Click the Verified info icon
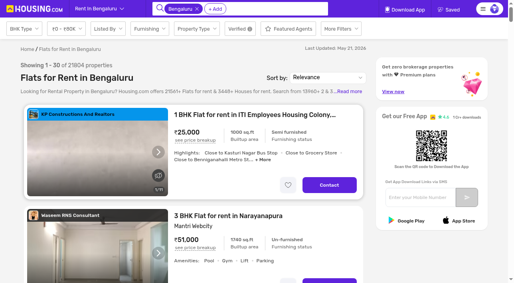 250,29
